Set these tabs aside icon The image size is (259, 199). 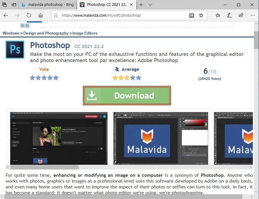click(x=14, y=5)
